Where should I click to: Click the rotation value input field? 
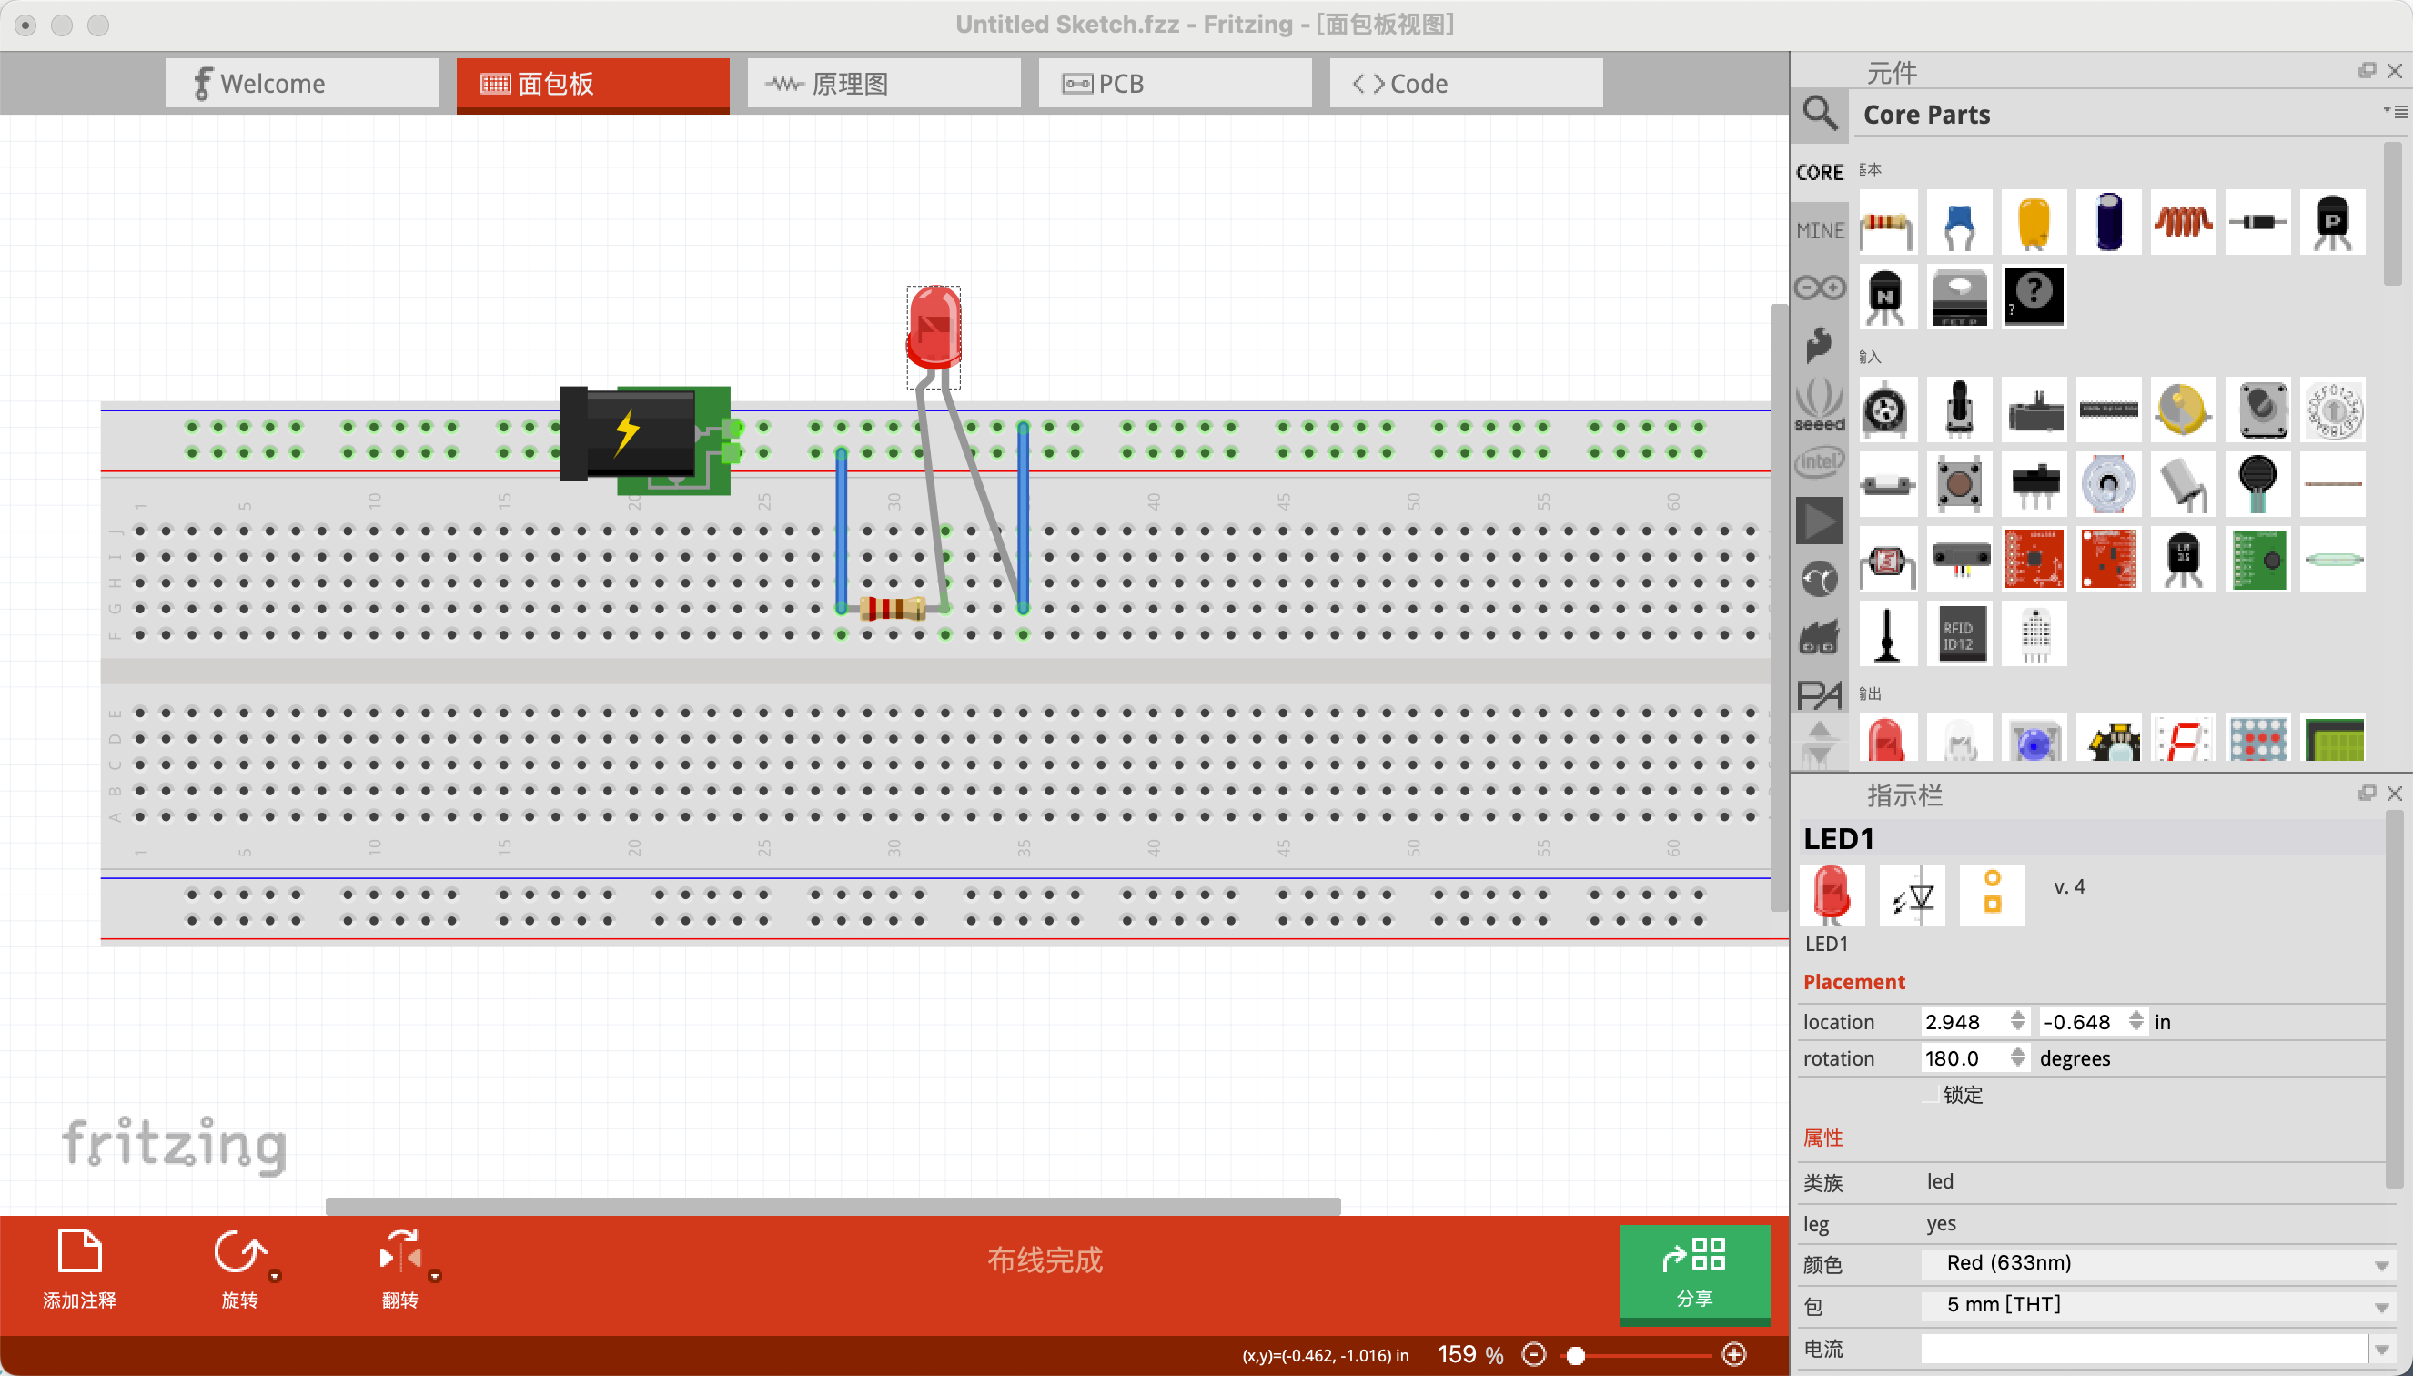coord(1964,1058)
